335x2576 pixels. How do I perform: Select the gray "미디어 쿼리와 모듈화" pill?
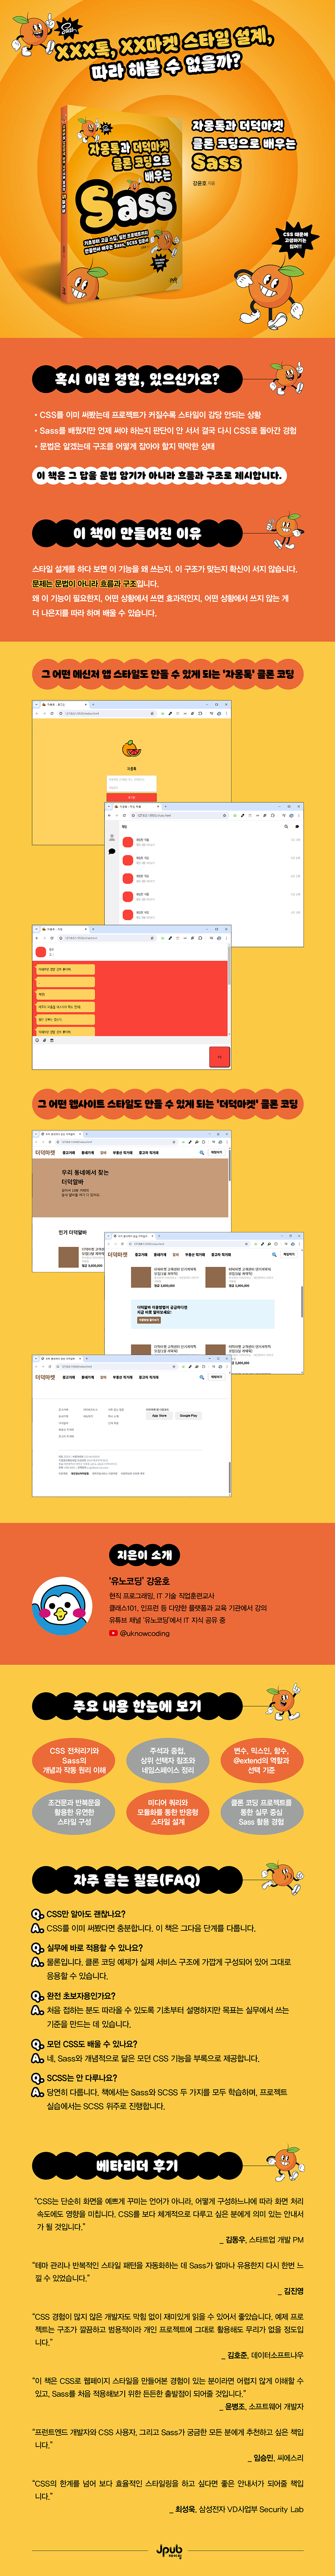point(168,1812)
